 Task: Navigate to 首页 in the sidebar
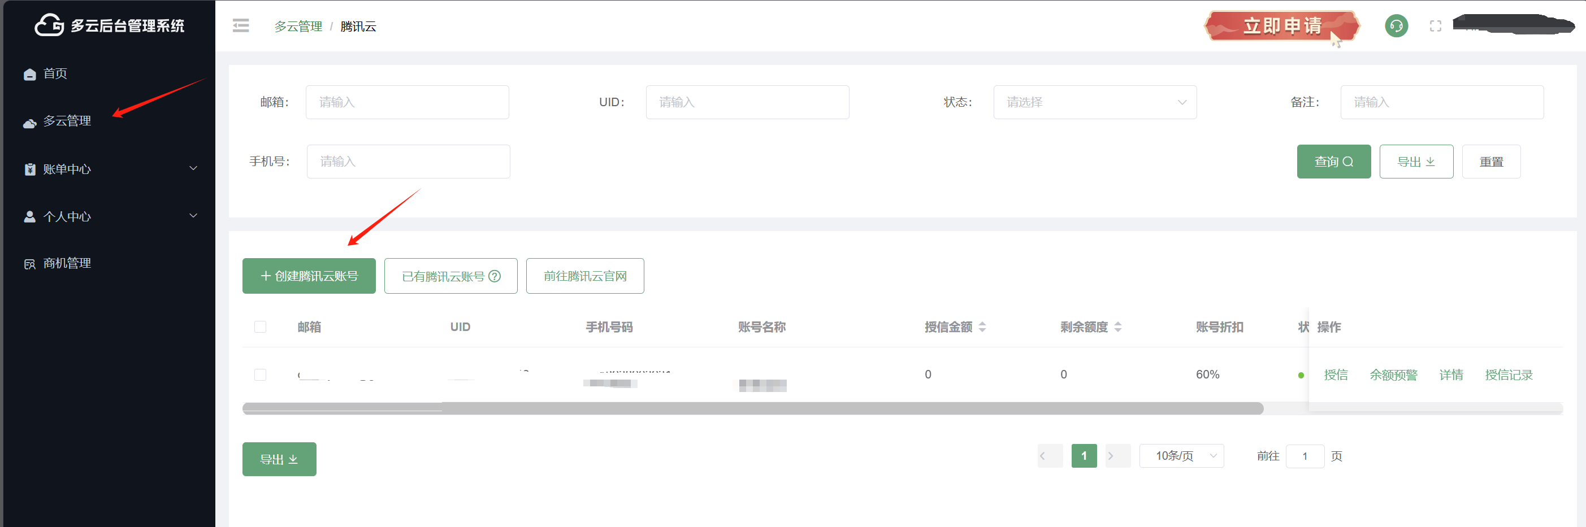point(55,74)
